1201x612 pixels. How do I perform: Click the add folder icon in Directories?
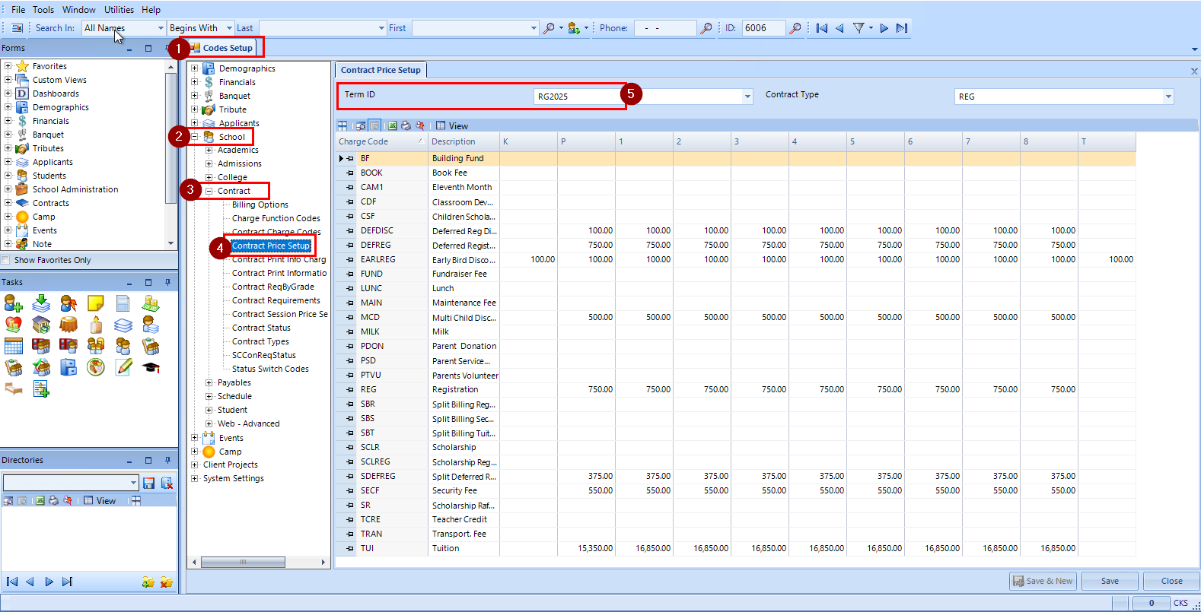148,582
